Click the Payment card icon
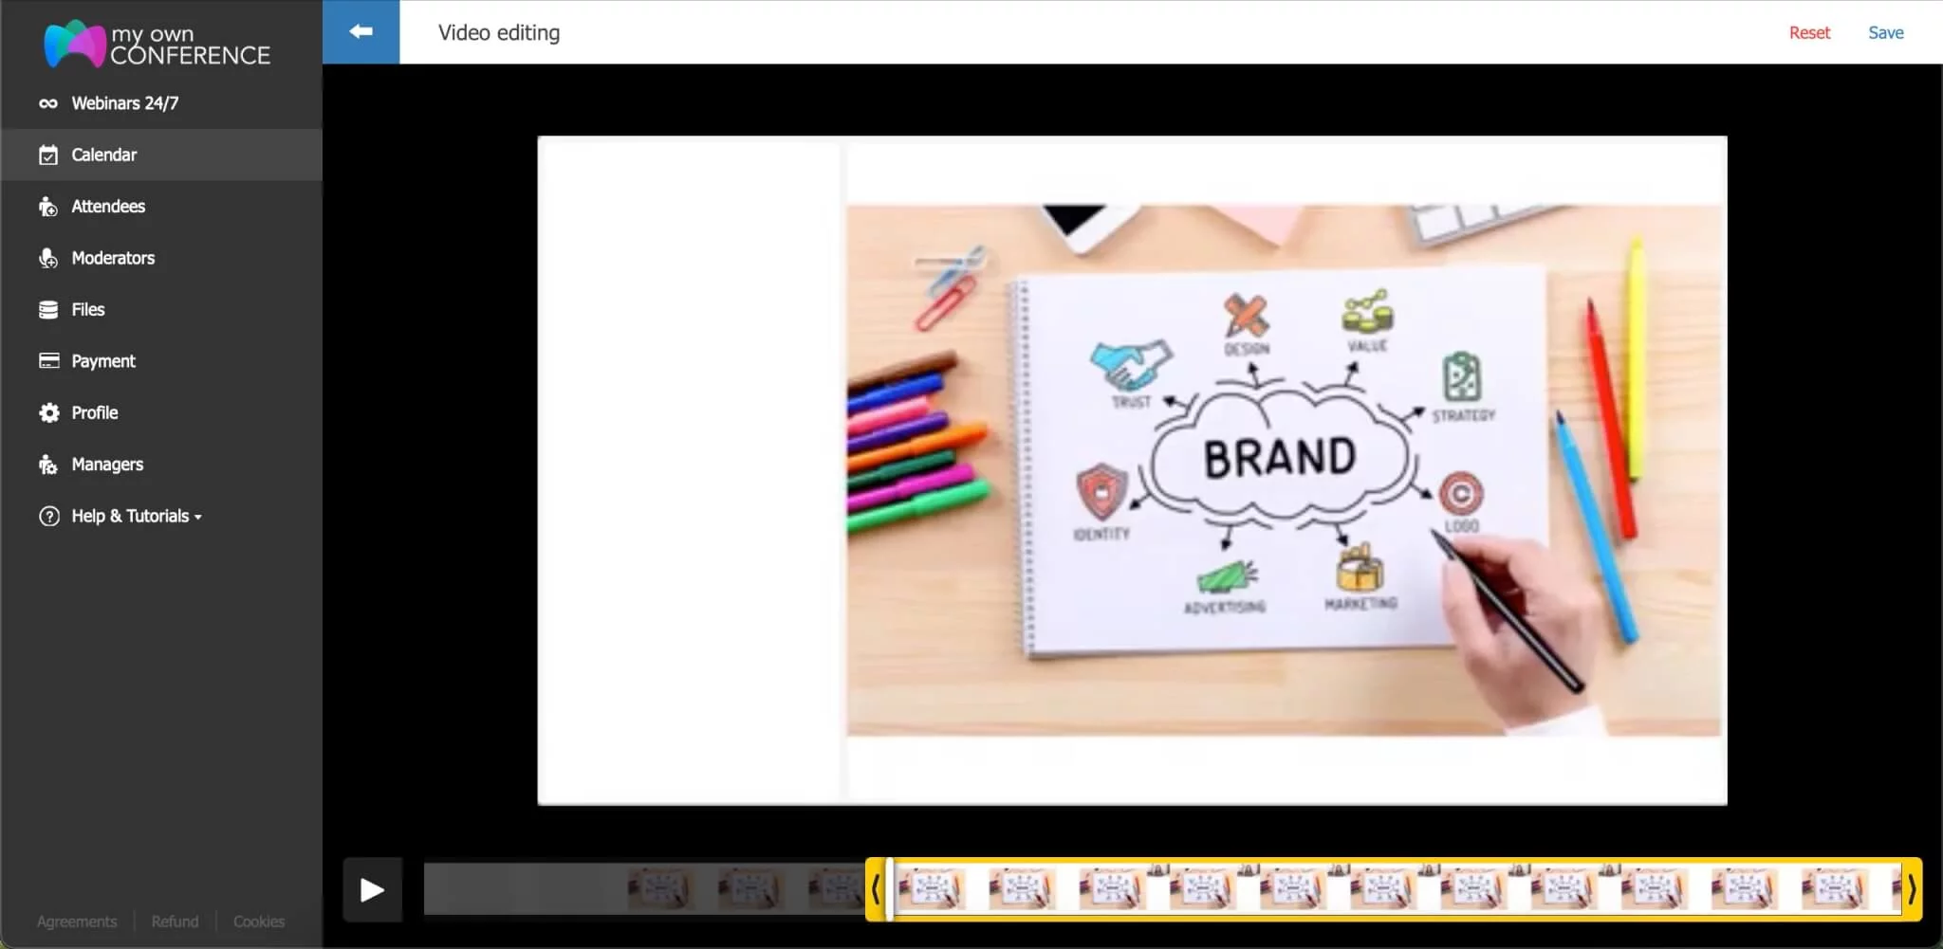 tap(47, 360)
